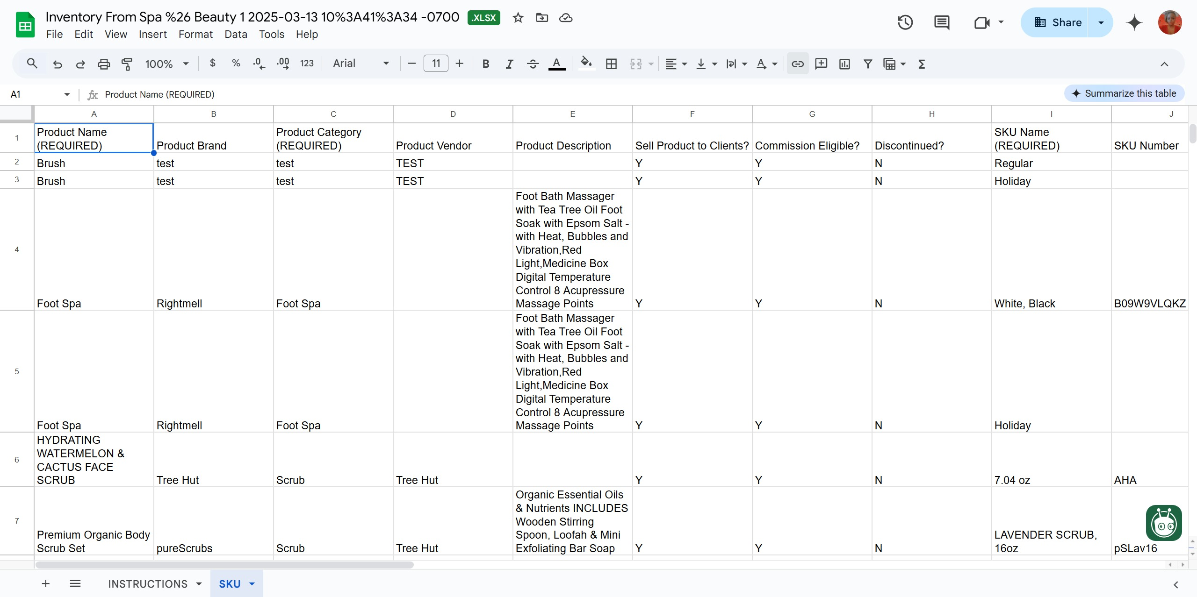The height and width of the screenshot is (597, 1197).
Task: Click the font size input field
Action: [436, 64]
